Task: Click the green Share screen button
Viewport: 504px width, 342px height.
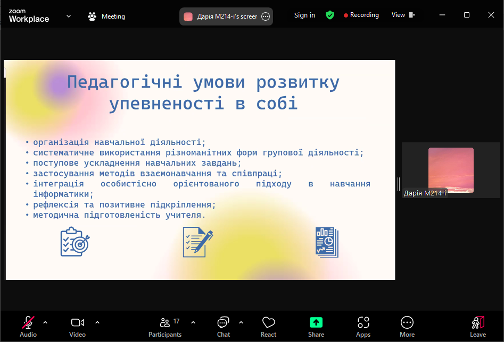Action: [316, 326]
